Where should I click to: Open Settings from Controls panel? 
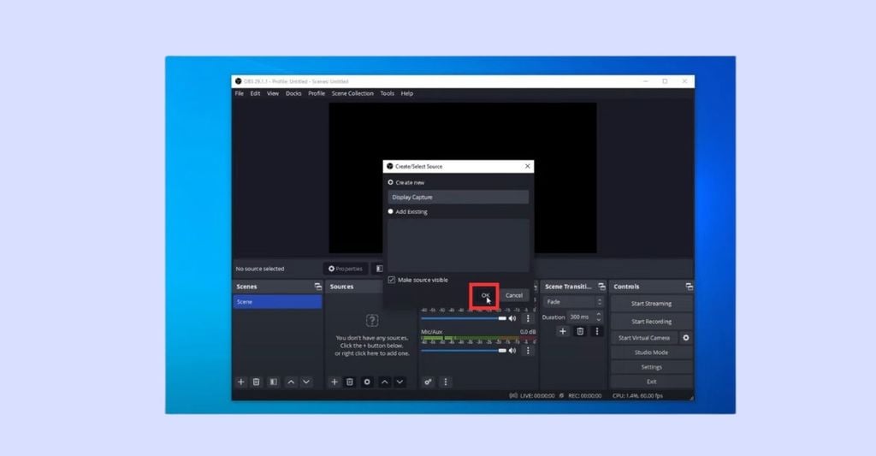point(651,367)
